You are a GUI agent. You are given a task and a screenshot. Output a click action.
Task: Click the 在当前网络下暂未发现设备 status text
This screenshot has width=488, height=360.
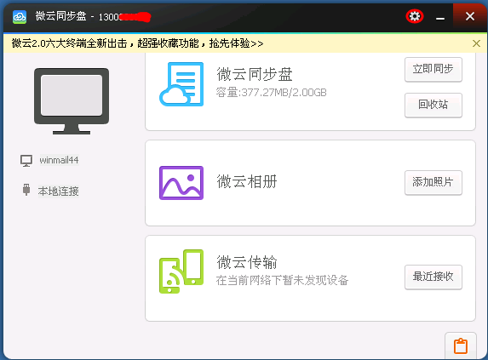282,280
